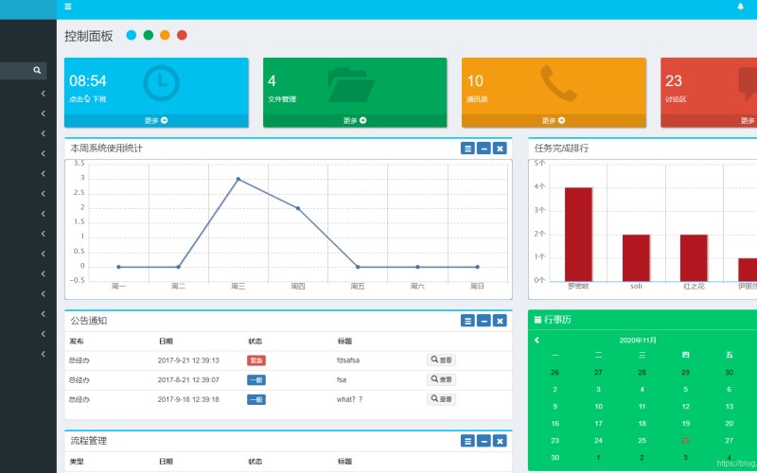
Task: Click the calendar icon next to 行事历
Action: (x=537, y=320)
